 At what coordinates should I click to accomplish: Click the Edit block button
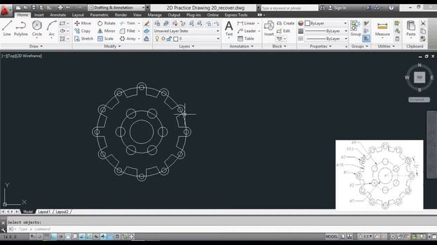click(284, 31)
